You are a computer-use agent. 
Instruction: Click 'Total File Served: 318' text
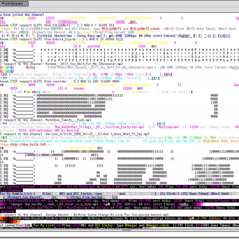[114, 32]
